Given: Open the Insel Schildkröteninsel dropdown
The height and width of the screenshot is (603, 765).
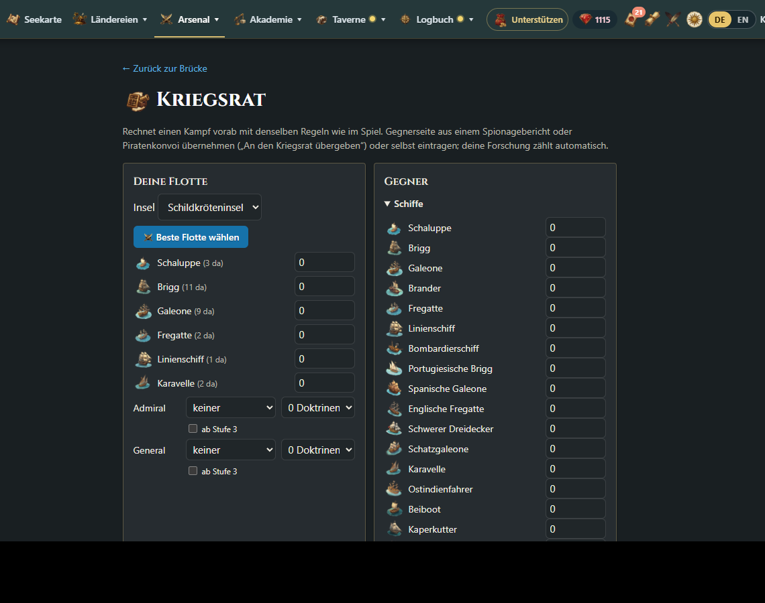Looking at the screenshot, I should (210, 208).
